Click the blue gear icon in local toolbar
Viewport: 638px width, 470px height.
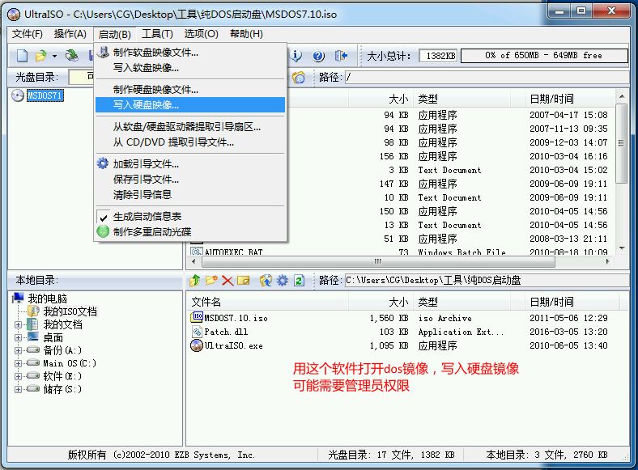[x=283, y=280]
